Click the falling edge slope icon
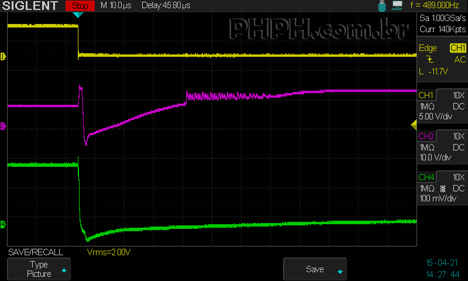468x281 pixels. (x=429, y=59)
